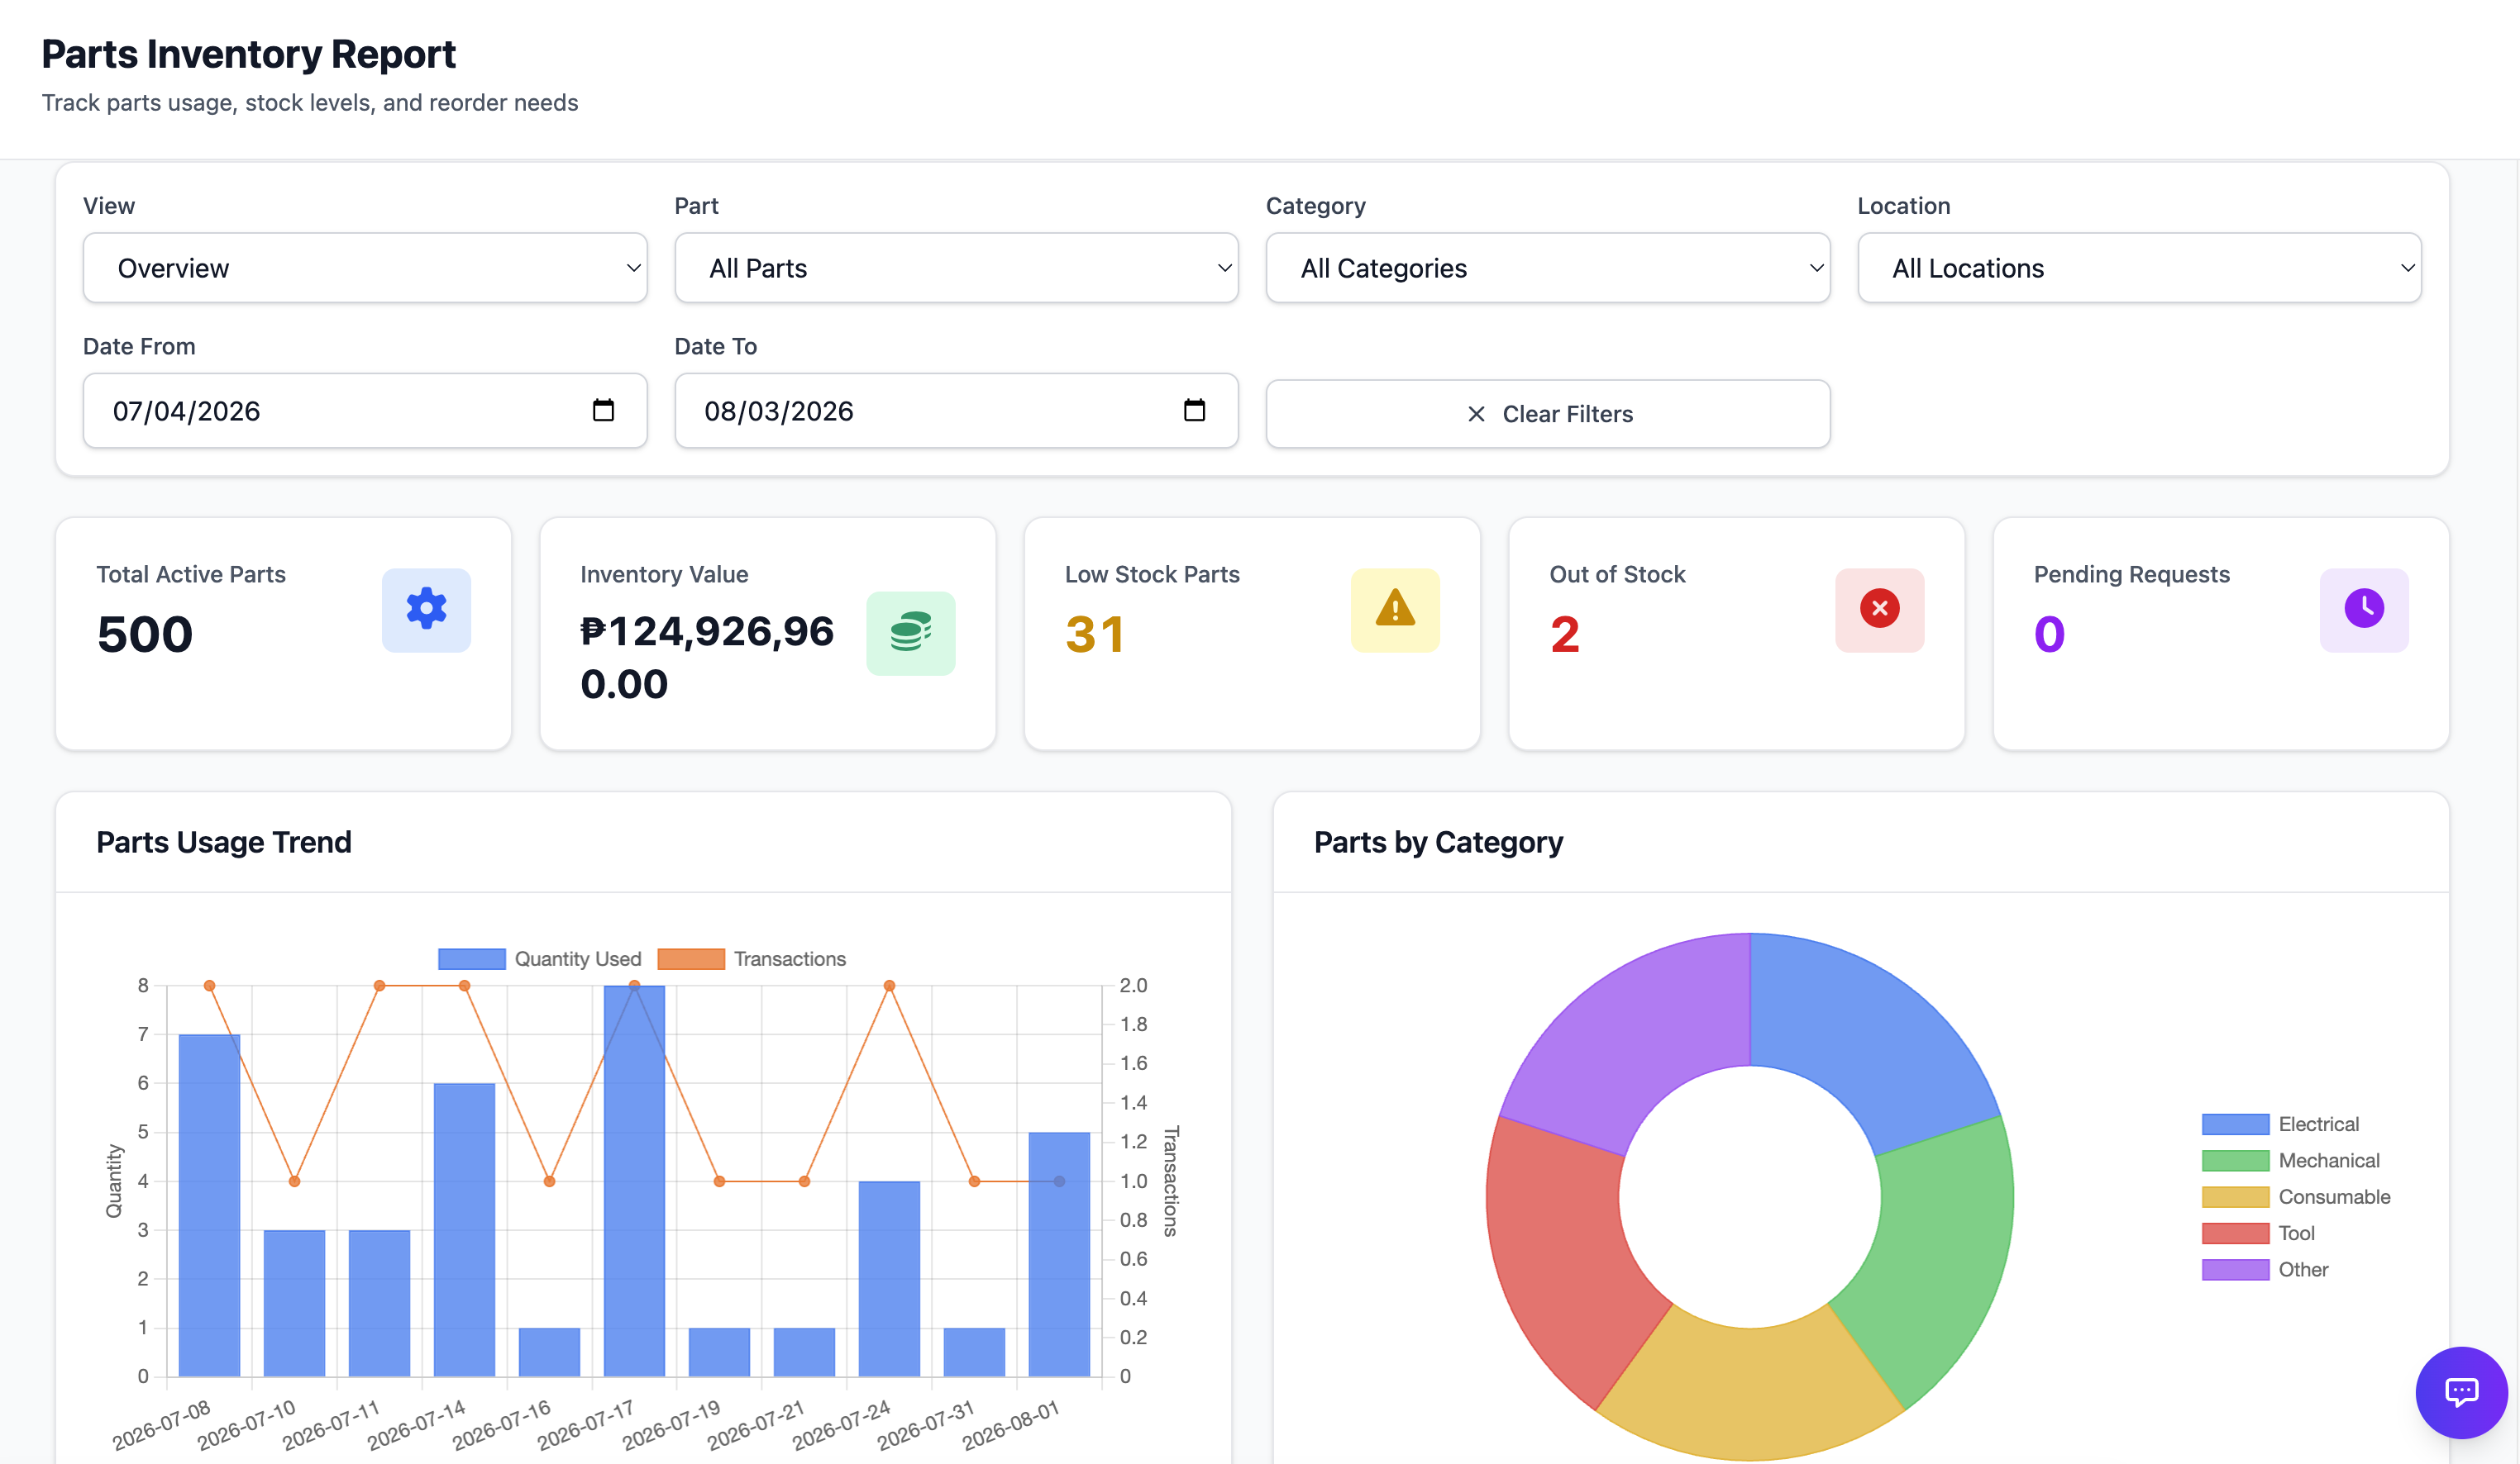
Task: Click the 2026-07-17 bar in usage chart
Action: tap(634, 1180)
